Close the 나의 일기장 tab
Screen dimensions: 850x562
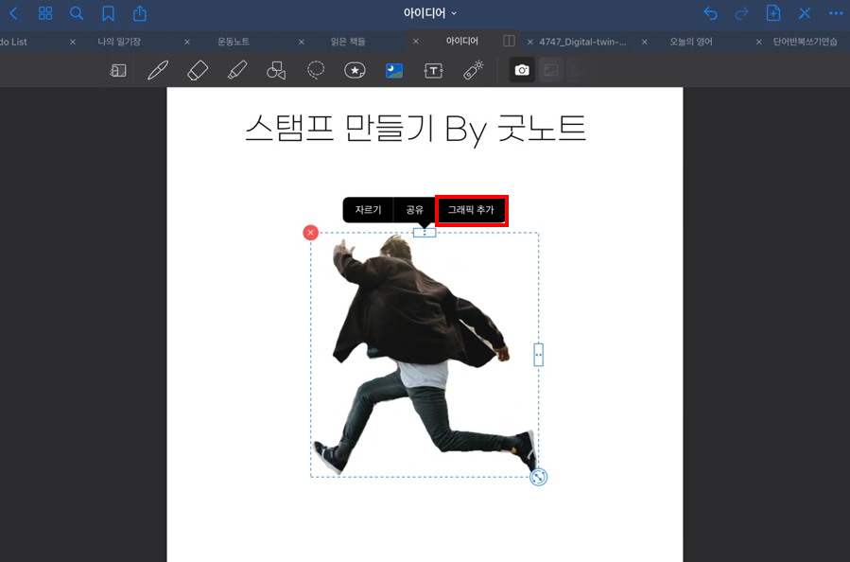point(73,42)
